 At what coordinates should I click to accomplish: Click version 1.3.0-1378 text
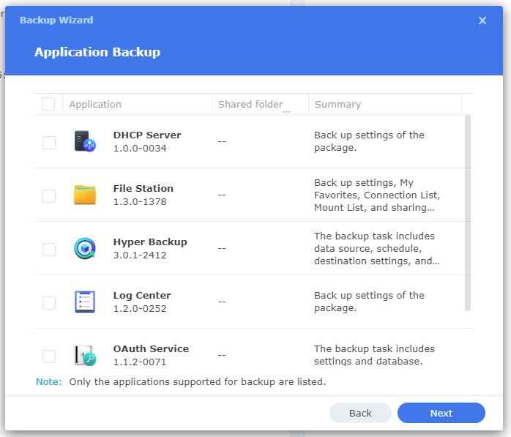click(140, 202)
